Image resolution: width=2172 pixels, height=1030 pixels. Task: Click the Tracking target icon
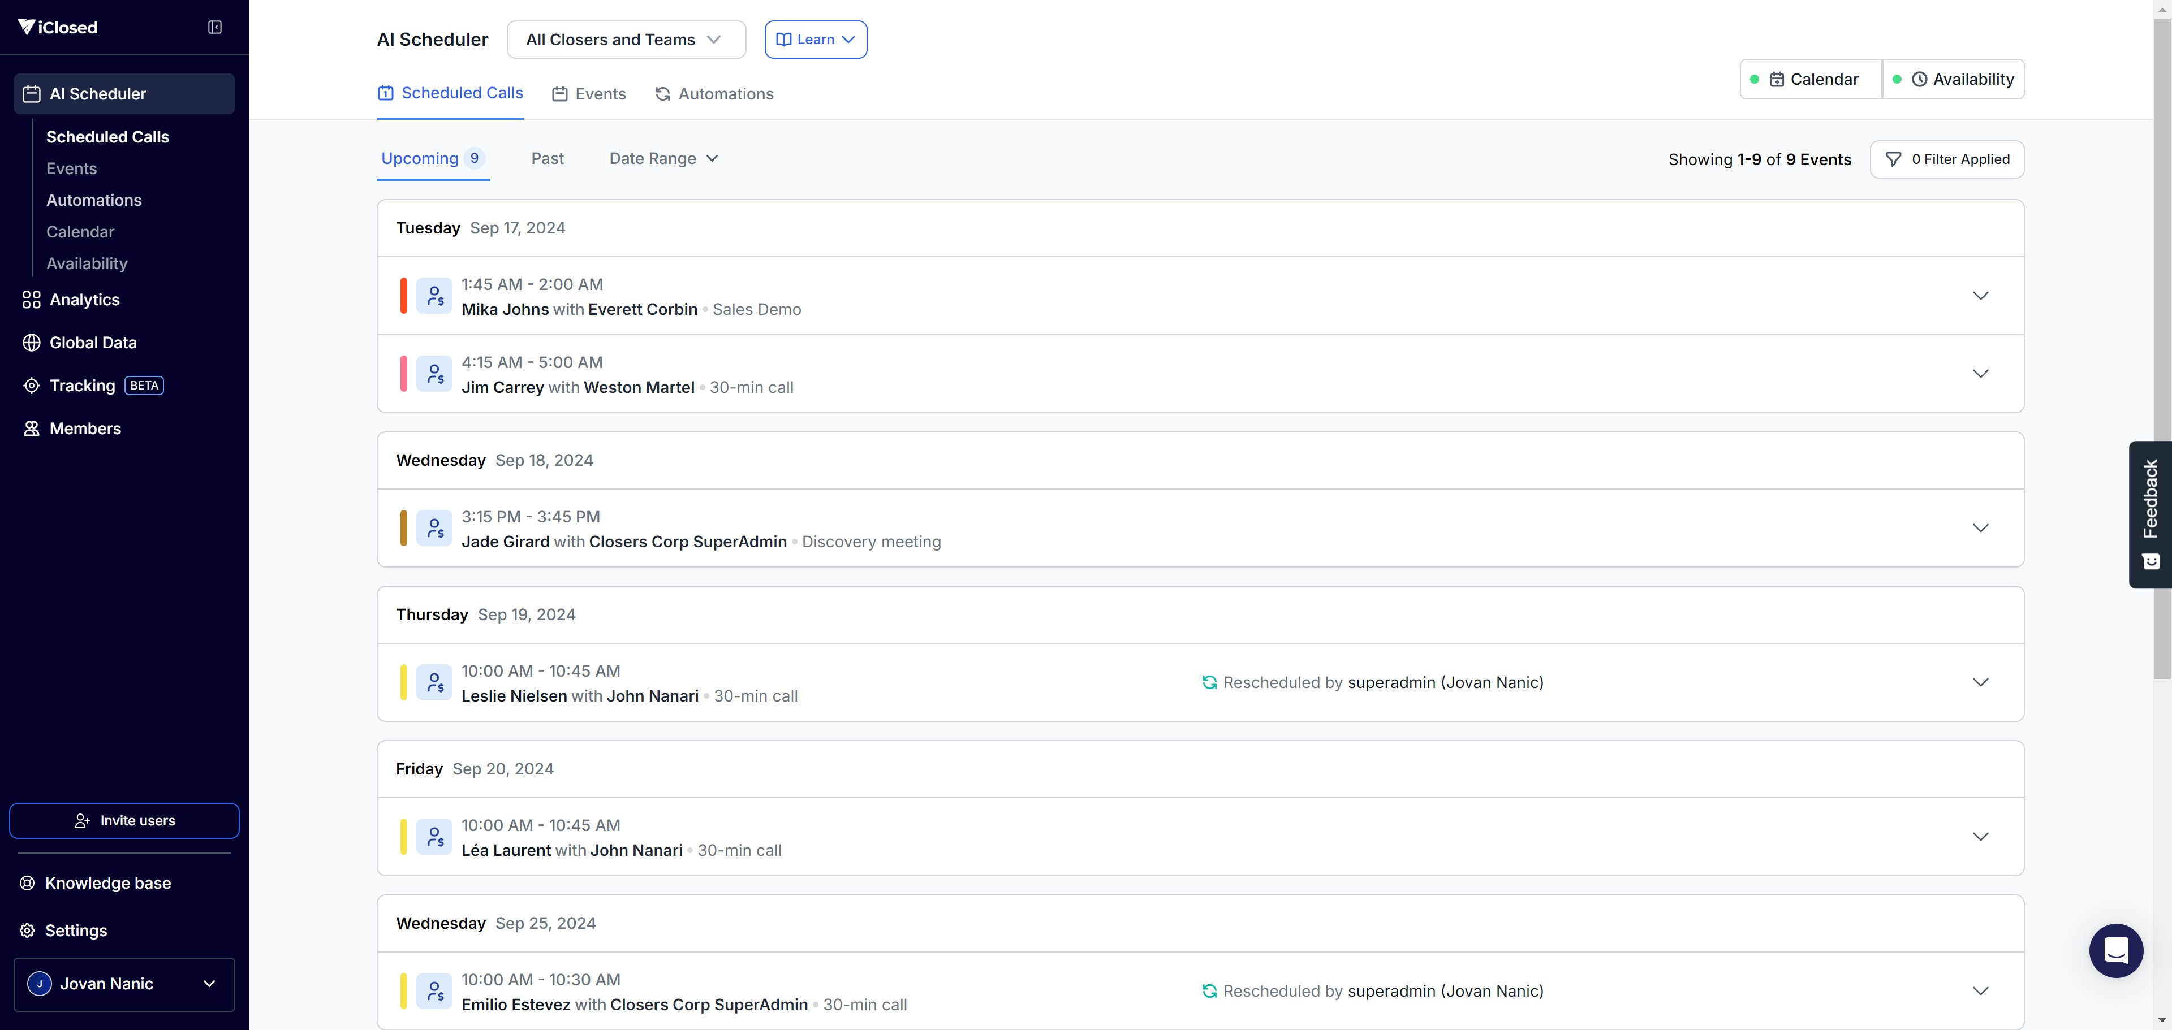coord(31,386)
